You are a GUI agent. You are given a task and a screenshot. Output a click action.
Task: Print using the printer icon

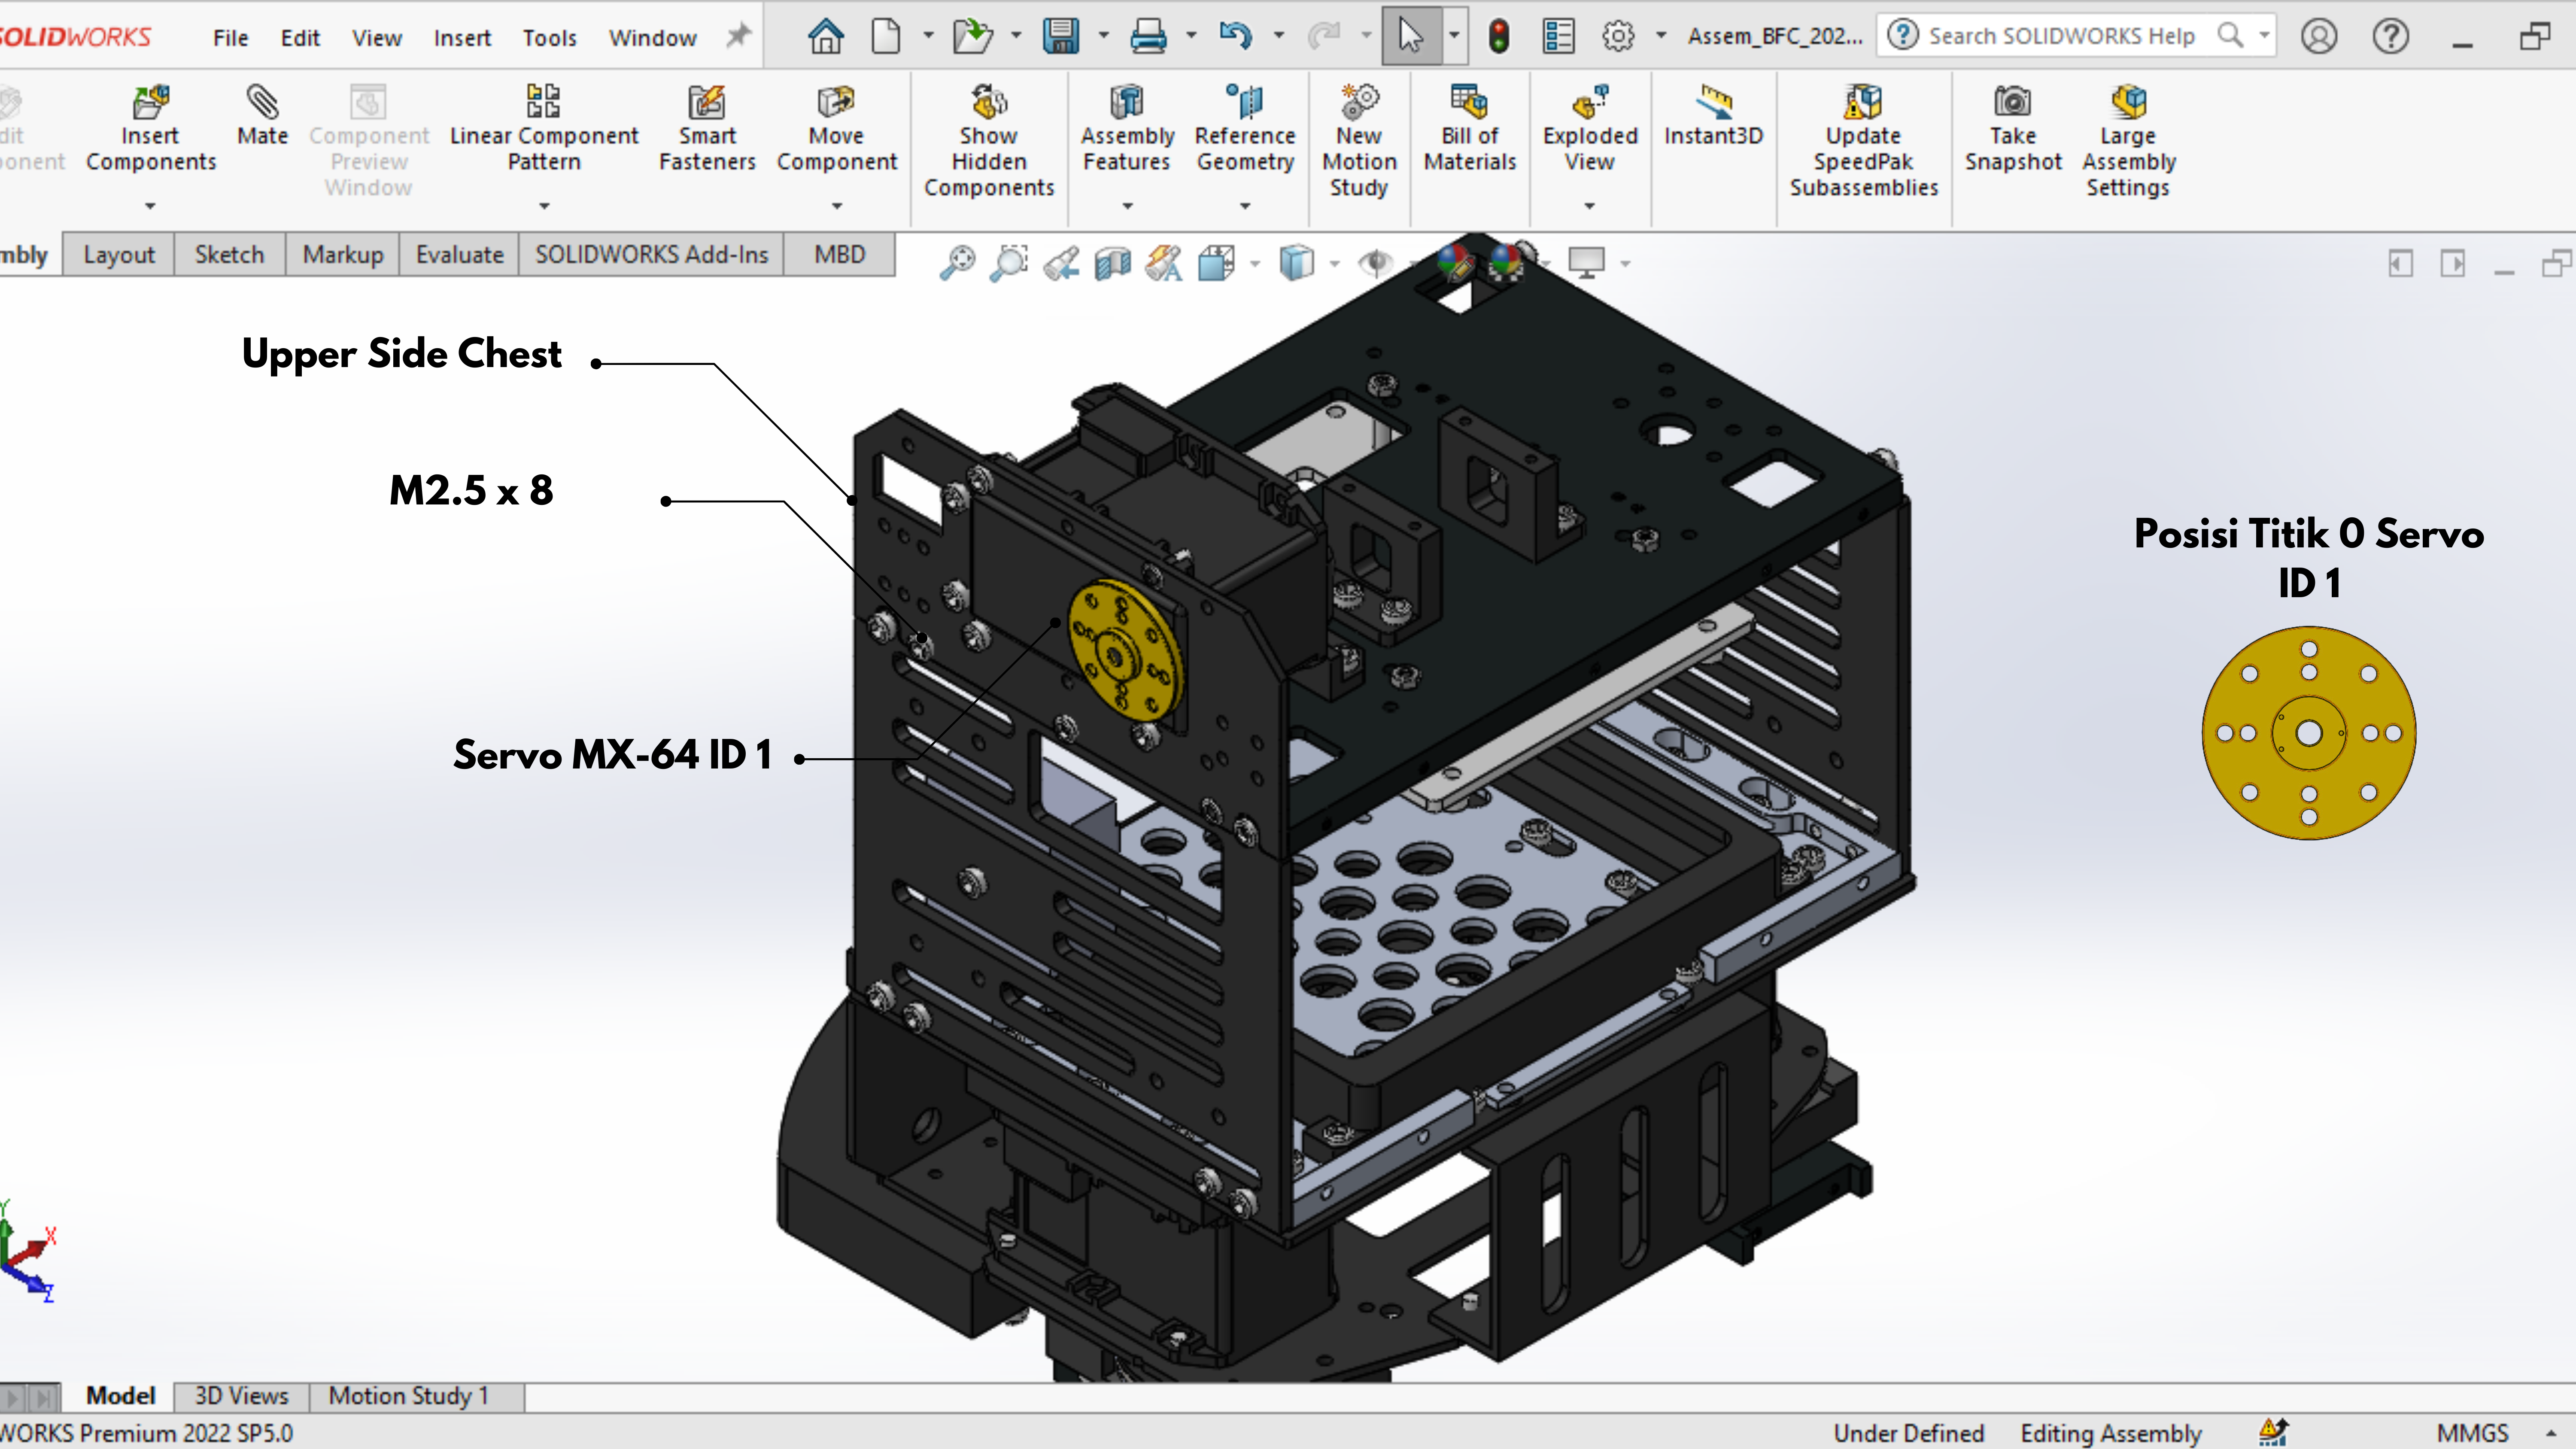1148,36
